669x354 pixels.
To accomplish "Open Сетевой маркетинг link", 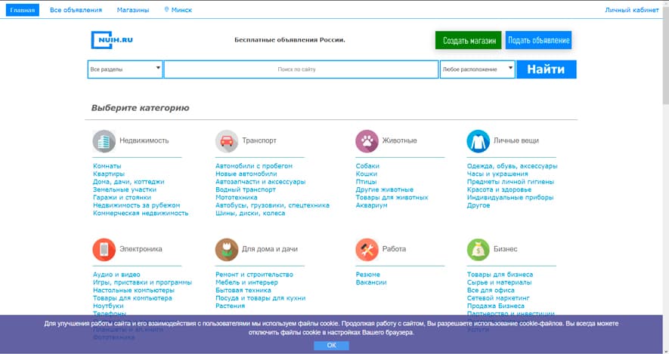I will pos(498,298).
